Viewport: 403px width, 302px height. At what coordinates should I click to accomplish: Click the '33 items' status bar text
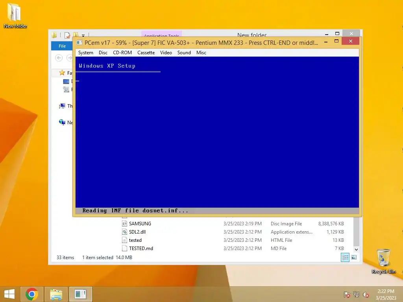[x=65, y=257]
